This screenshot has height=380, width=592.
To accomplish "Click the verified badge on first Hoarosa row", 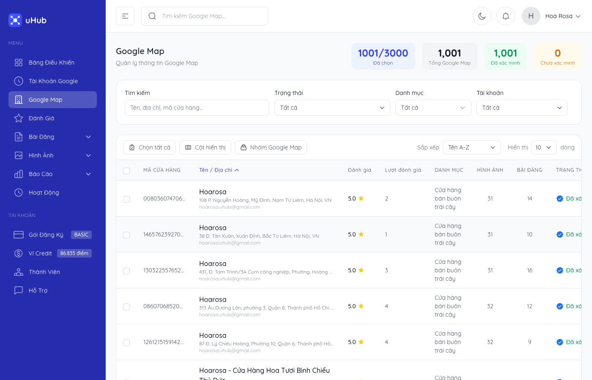I will [x=559, y=198].
